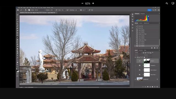Switch to the Adjustments tab
The image size is (176, 99).
click(x=147, y=23)
